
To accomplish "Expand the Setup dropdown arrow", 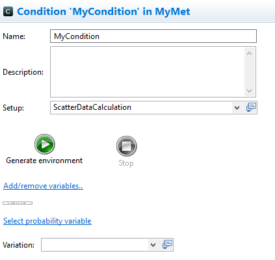I will [x=237, y=108].
